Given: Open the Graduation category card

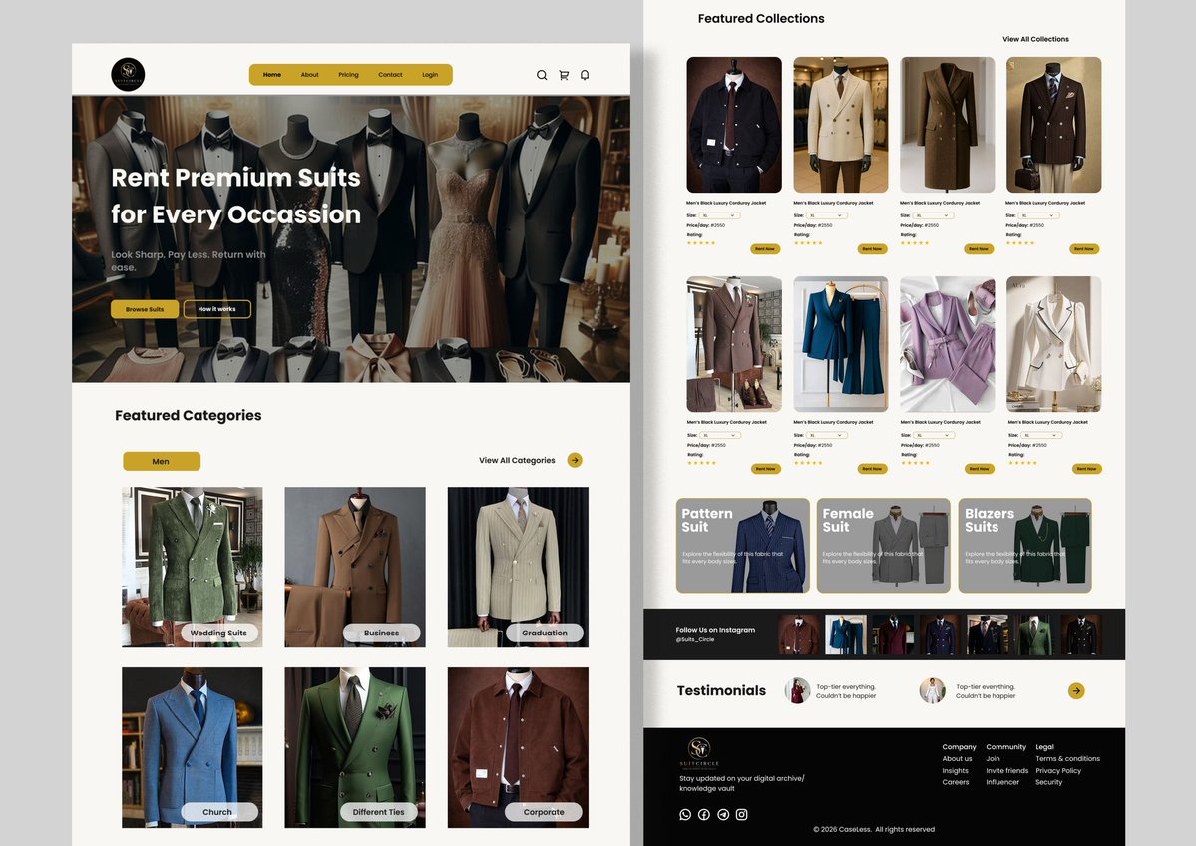Looking at the screenshot, I should pos(518,567).
